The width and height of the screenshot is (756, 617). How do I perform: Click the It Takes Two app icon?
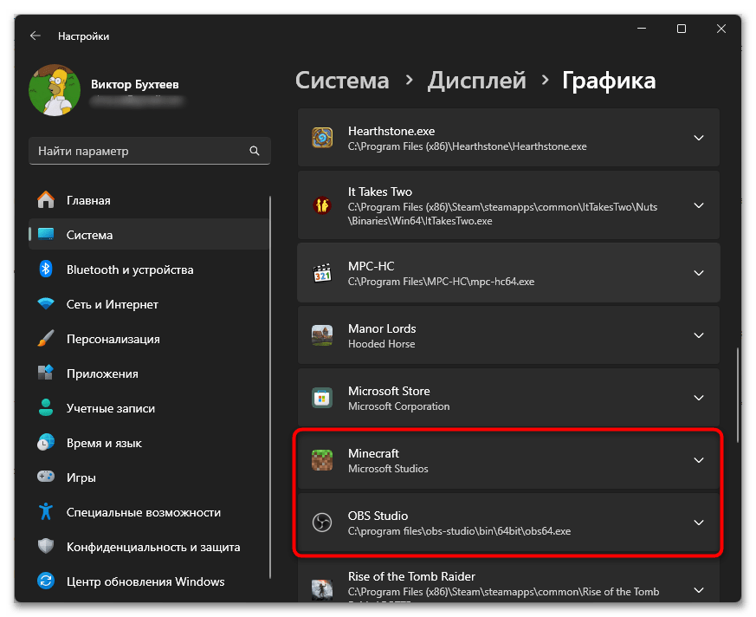tap(322, 205)
